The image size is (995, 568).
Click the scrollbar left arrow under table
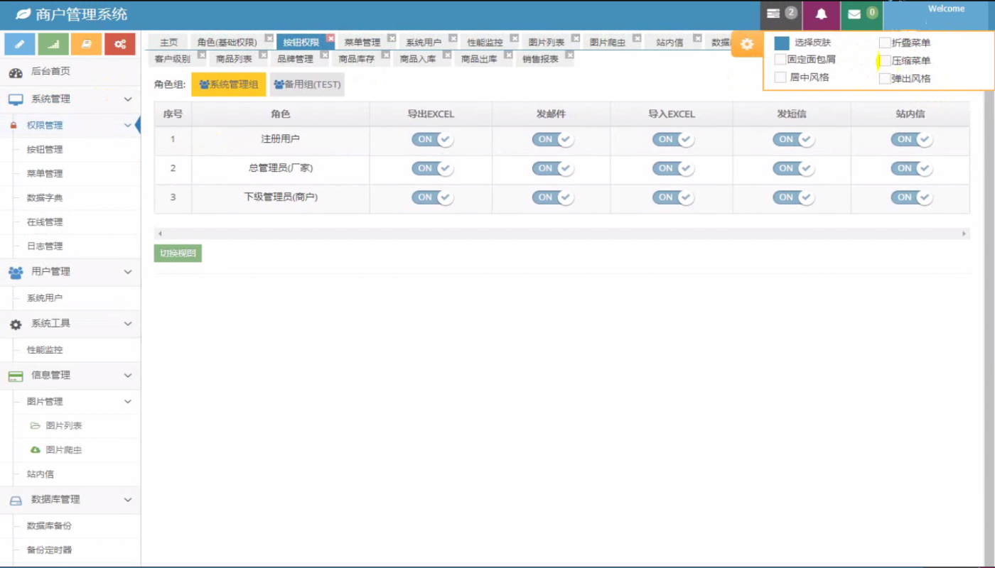[160, 234]
